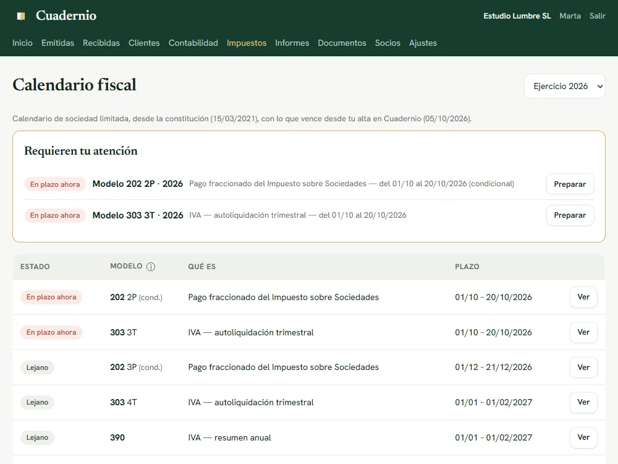Click the Cuadernio brand name
Image resolution: width=618 pixels, height=464 pixels.
pyautogui.click(x=66, y=15)
